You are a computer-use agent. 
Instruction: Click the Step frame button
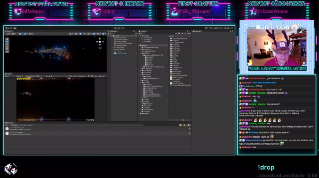(x=123, y=28)
